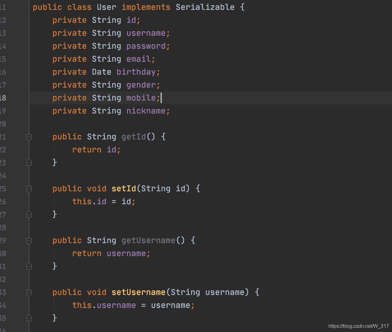Click the setUsername method name

click(x=138, y=292)
